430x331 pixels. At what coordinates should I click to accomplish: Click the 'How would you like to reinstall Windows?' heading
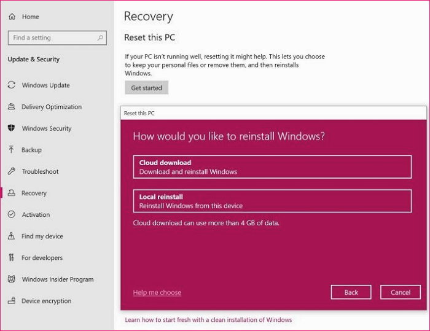[x=229, y=136]
